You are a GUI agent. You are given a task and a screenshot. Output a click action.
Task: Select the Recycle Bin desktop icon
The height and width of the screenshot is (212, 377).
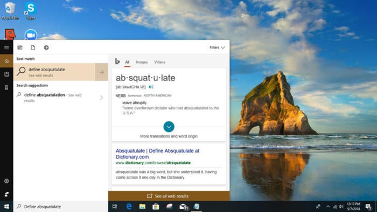(x=10, y=11)
